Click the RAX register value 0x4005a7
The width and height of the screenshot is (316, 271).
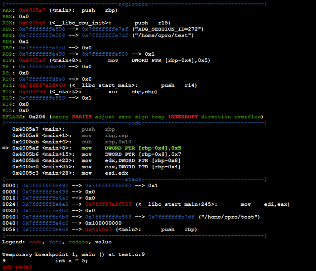[32, 10]
